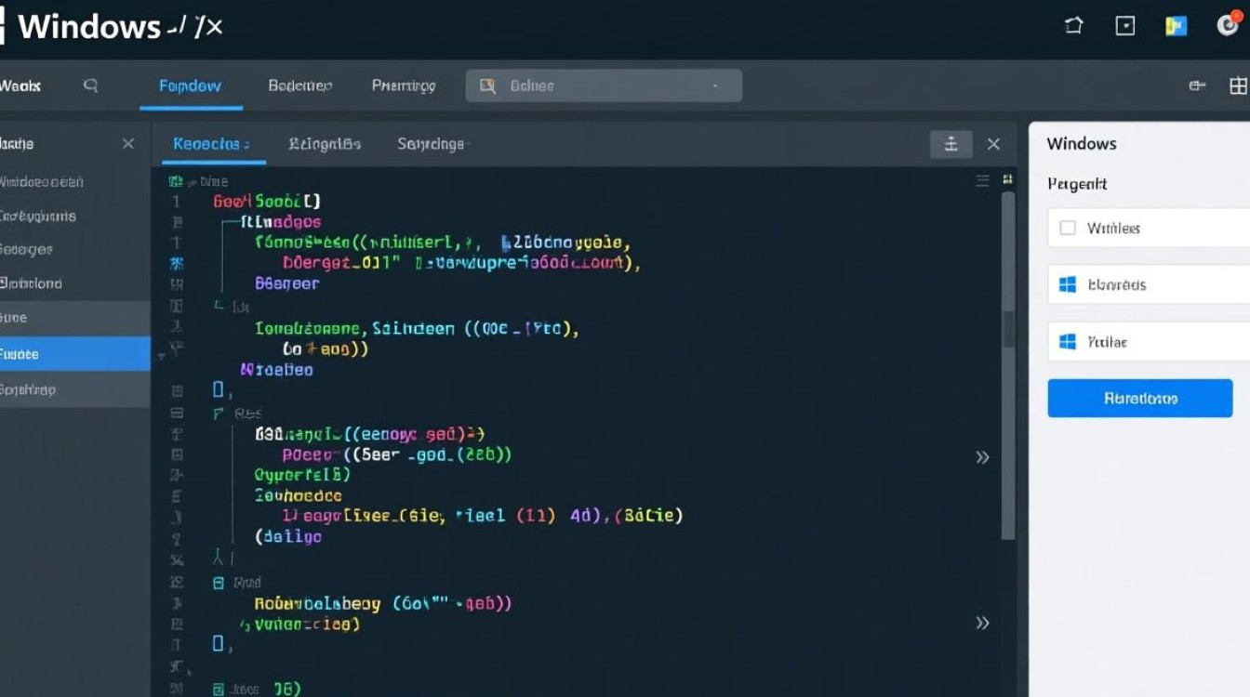The height and width of the screenshot is (697, 1250).
Task: Click the Windows logo icon in the second right-panel row
Action: click(1068, 284)
